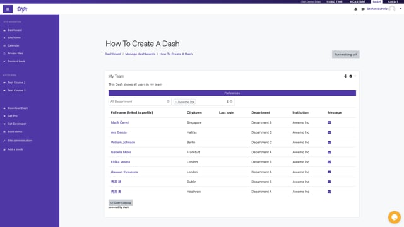Click the Department column header

tap(261, 112)
